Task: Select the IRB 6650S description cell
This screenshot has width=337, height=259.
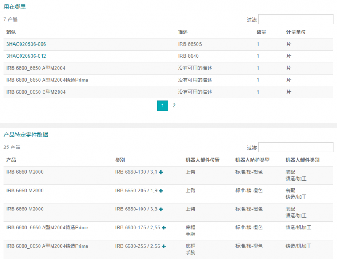Action: [190, 44]
